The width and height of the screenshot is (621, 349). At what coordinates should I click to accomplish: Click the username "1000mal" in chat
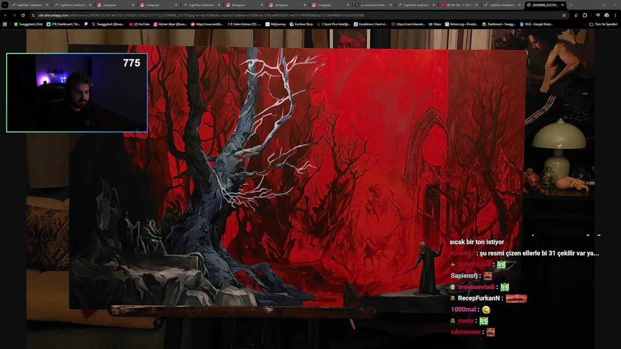463,309
